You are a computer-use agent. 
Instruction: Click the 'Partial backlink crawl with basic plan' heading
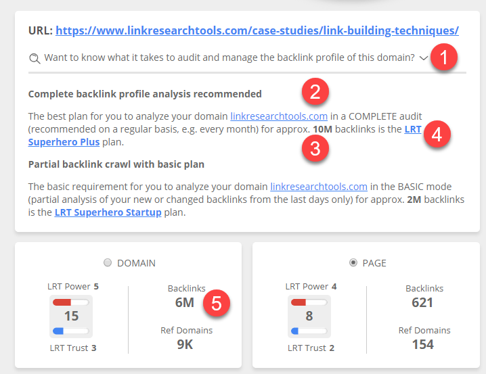pyautogui.click(x=116, y=164)
